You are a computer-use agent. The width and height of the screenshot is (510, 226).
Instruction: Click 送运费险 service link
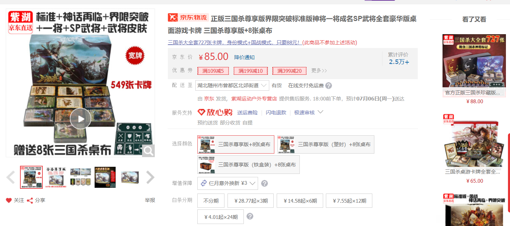247,112
